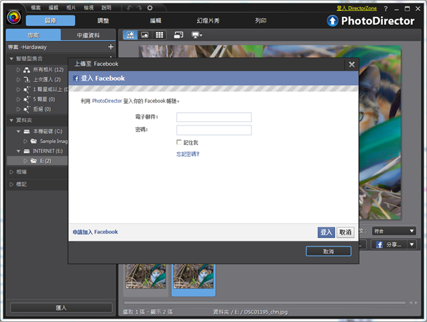Click 取消 next to the login button
Viewport: 427px width, 322px height.
(x=345, y=232)
